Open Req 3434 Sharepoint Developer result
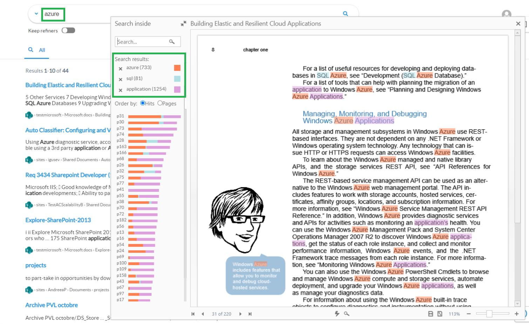The image size is (529, 324). (x=68, y=175)
